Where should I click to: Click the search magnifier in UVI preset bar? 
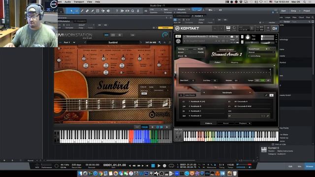pyautogui.click(x=159, y=42)
